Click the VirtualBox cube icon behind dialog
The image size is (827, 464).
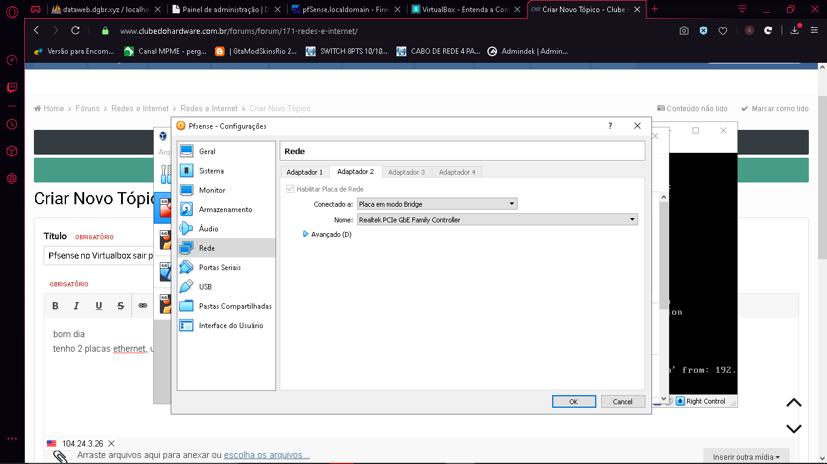tap(163, 136)
